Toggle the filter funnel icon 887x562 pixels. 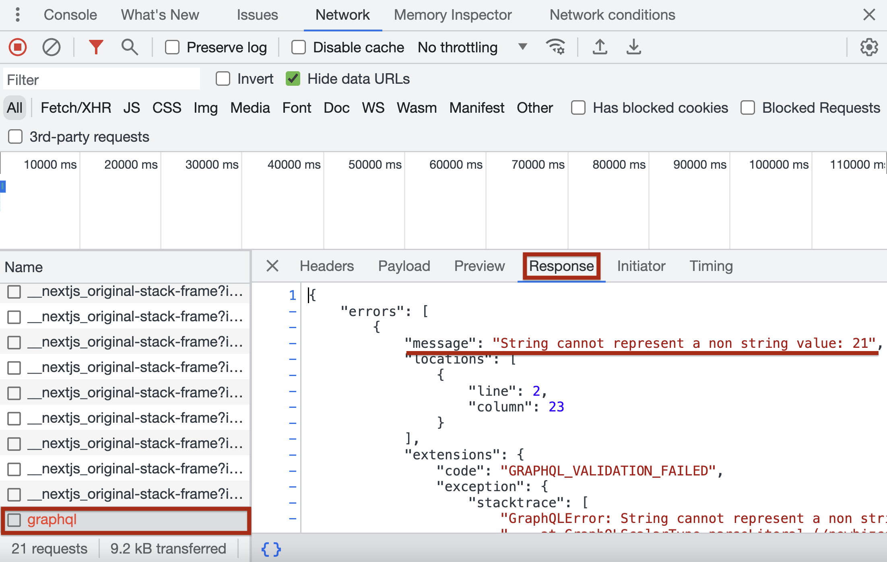96,48
